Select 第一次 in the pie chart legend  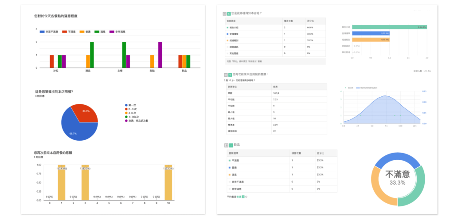[132, 105]
